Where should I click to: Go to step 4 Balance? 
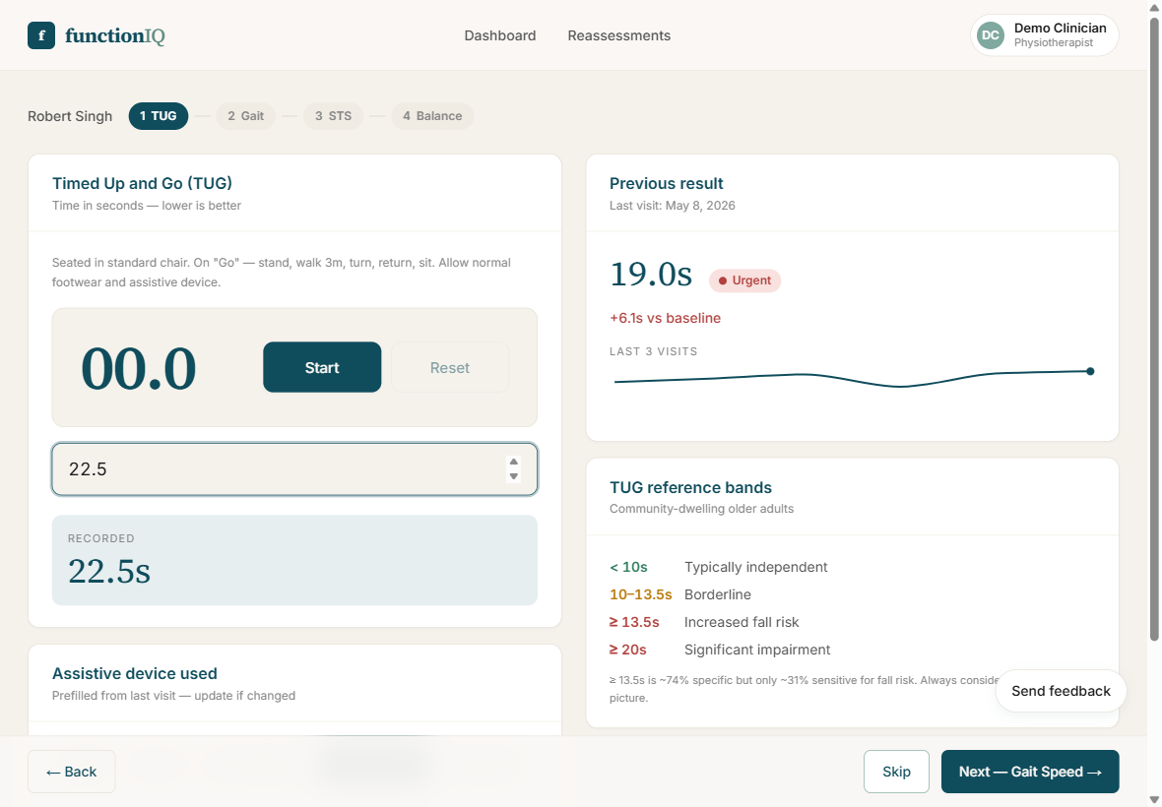(x=432, y=116)
